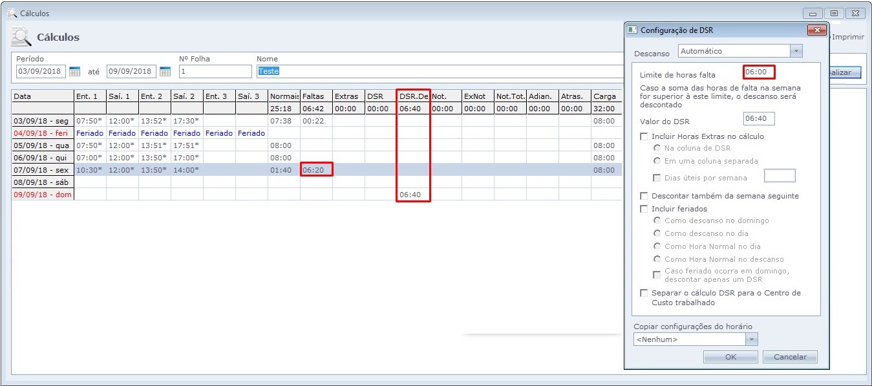The height and width of the screenshot is (386, 872).
Task: Expand the Descanso dropdown
Action: pyautogui.click(x=796, y=51)
